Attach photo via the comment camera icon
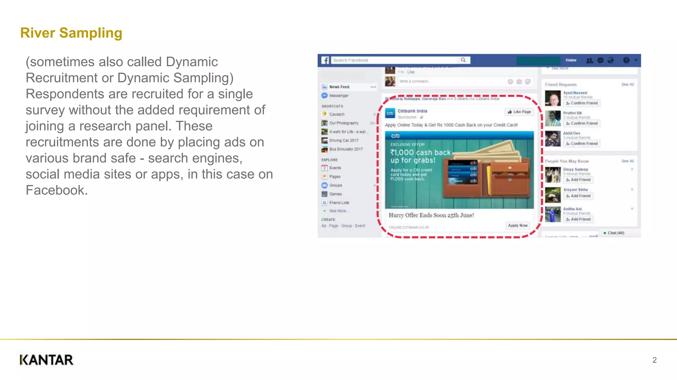 click(x=519, y=81)
